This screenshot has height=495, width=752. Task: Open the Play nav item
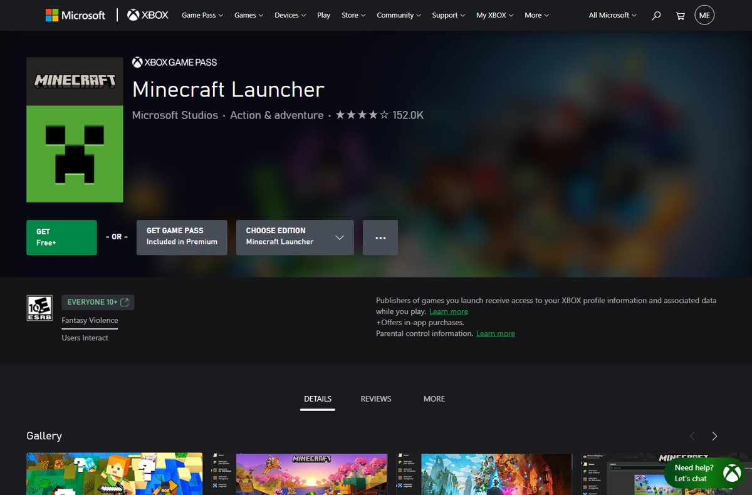323,15
